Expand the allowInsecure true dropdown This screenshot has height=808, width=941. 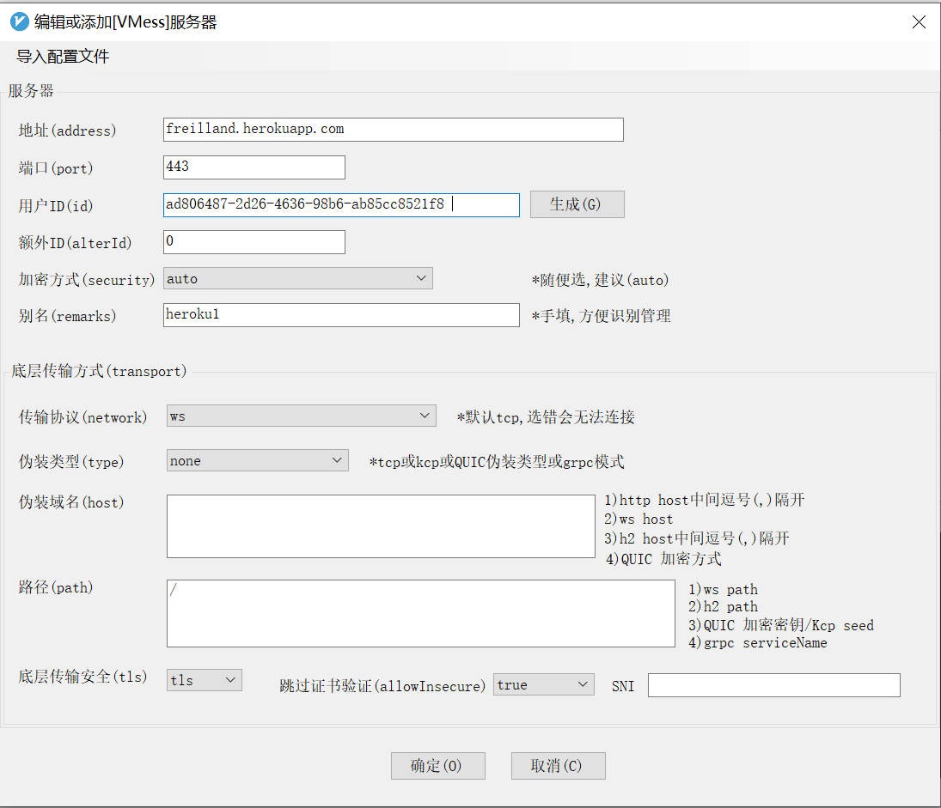(x=543, y=684)
